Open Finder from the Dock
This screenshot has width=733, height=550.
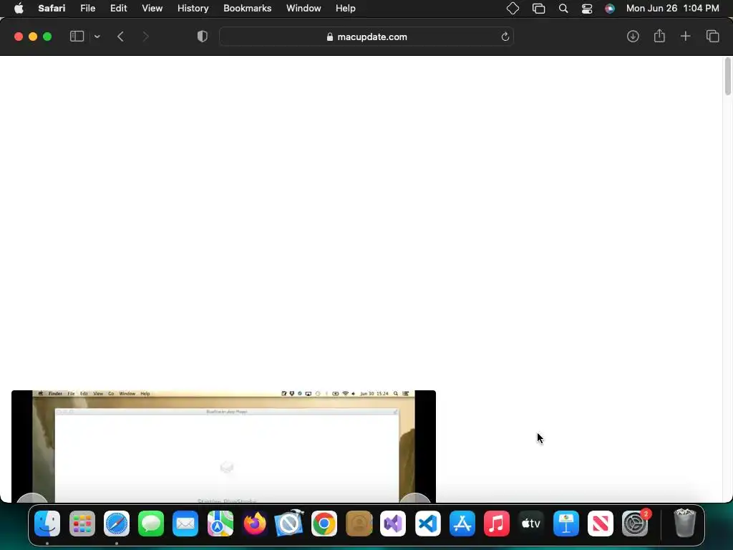[x=47, y=524]
